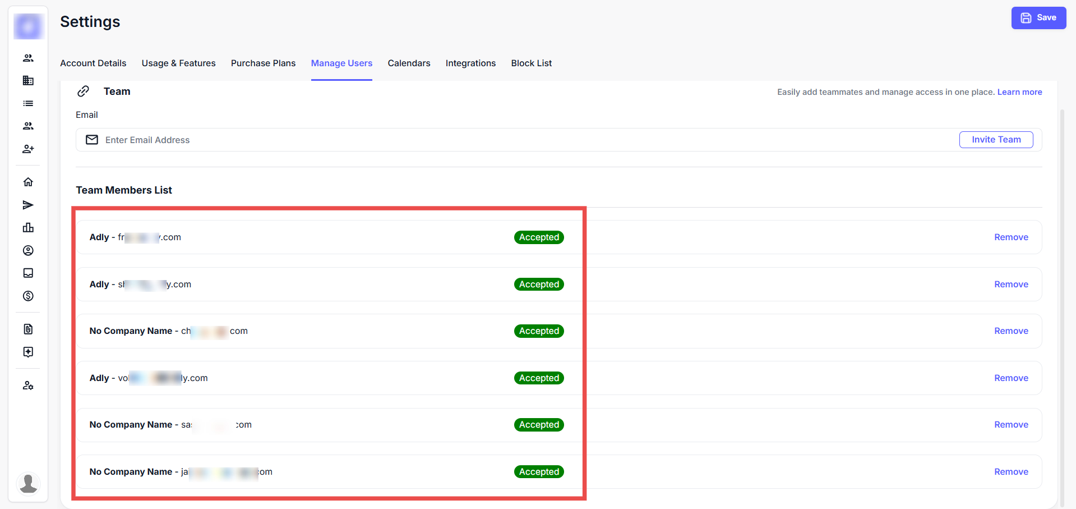
Task: Open the send paper-plane icon
Action: pos(28,205)
